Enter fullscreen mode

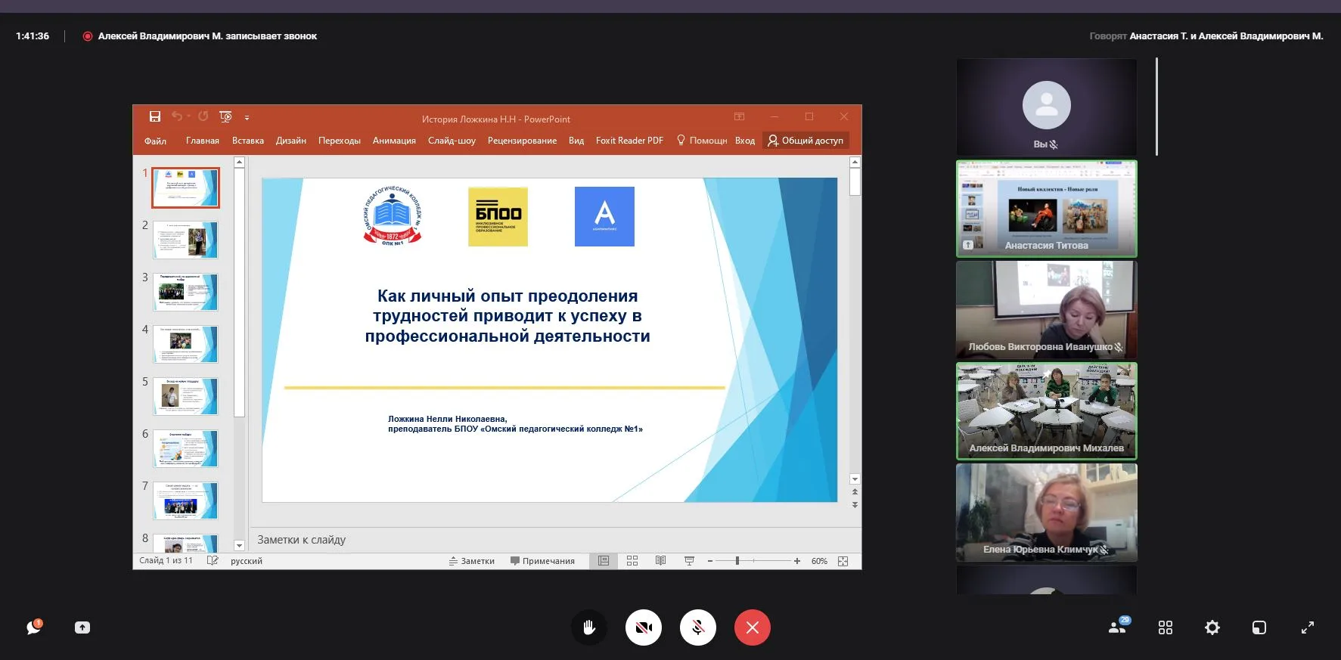click(x=1308, y=627)
